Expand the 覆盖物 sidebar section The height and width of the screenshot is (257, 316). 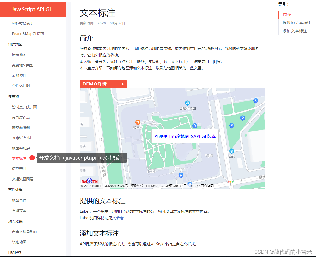click(14, 96)
